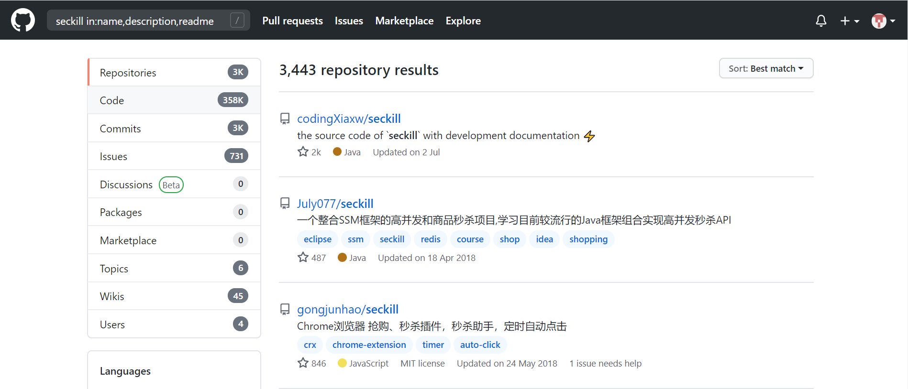Image resolution: width=908 pixels, height=389 pixels.
Task: Open the auto-click topic tag
Action: pos(480,345)
